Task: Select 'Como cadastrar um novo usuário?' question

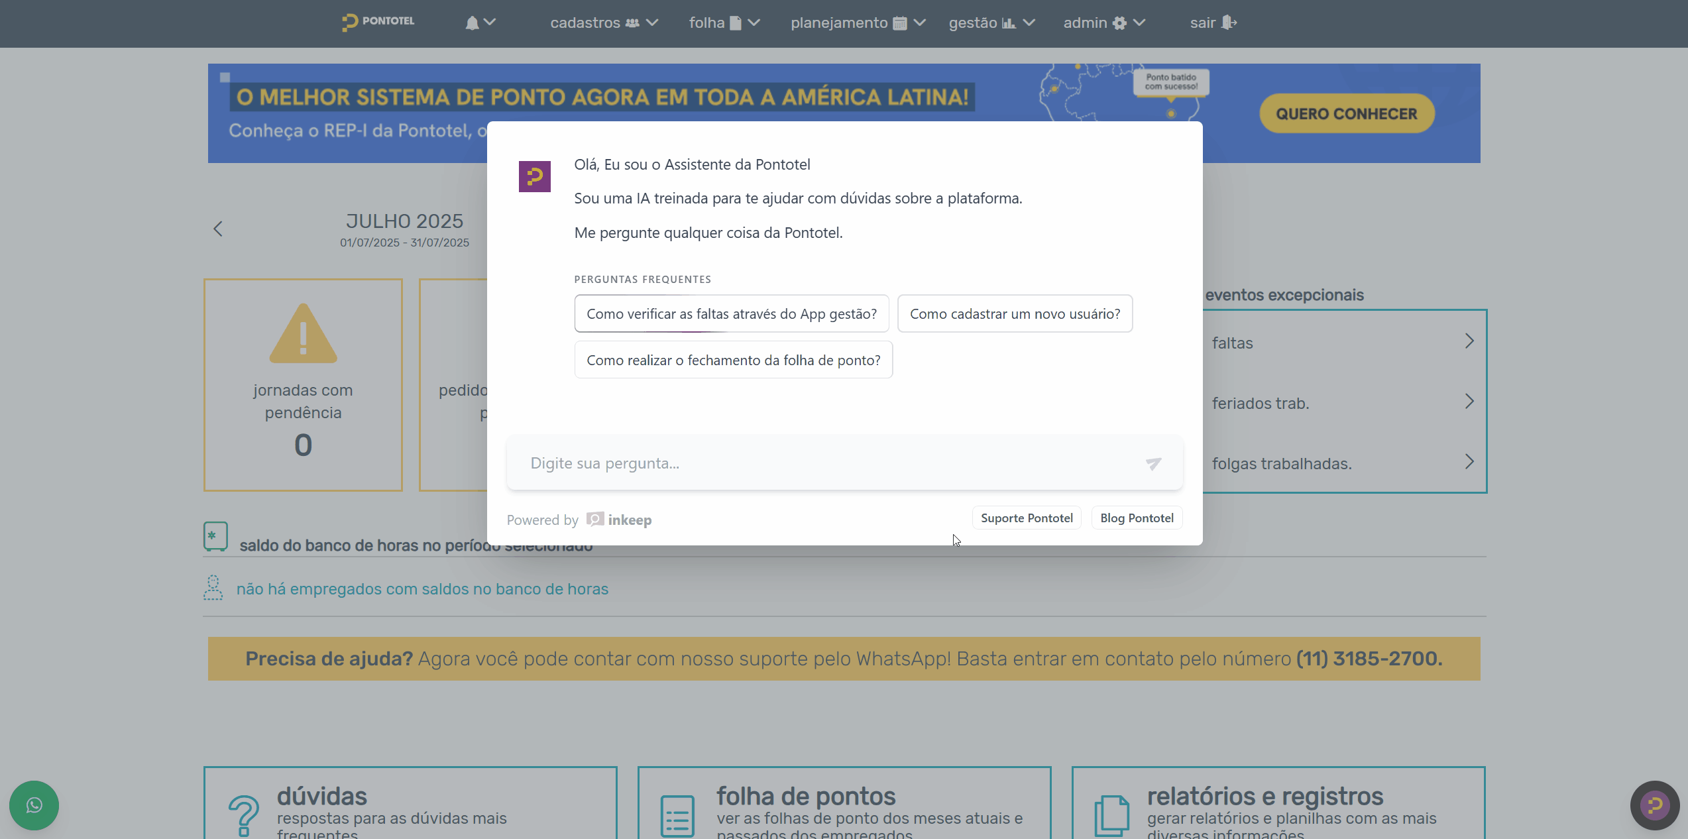Action: tap(1015, 313)
